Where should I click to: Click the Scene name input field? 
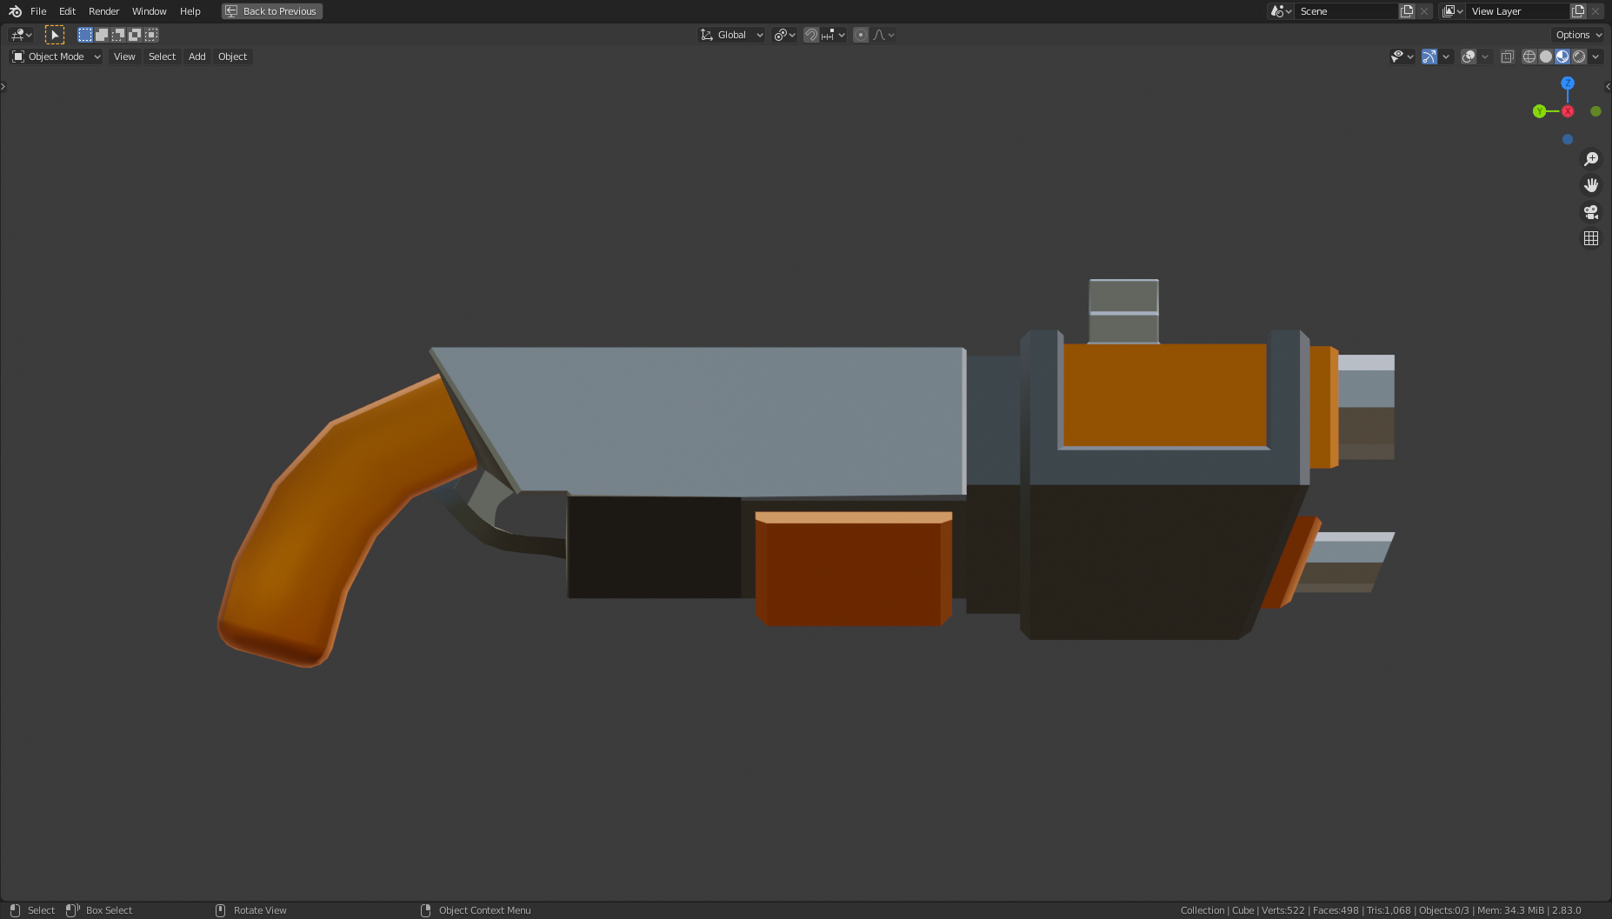point(1348,11)
